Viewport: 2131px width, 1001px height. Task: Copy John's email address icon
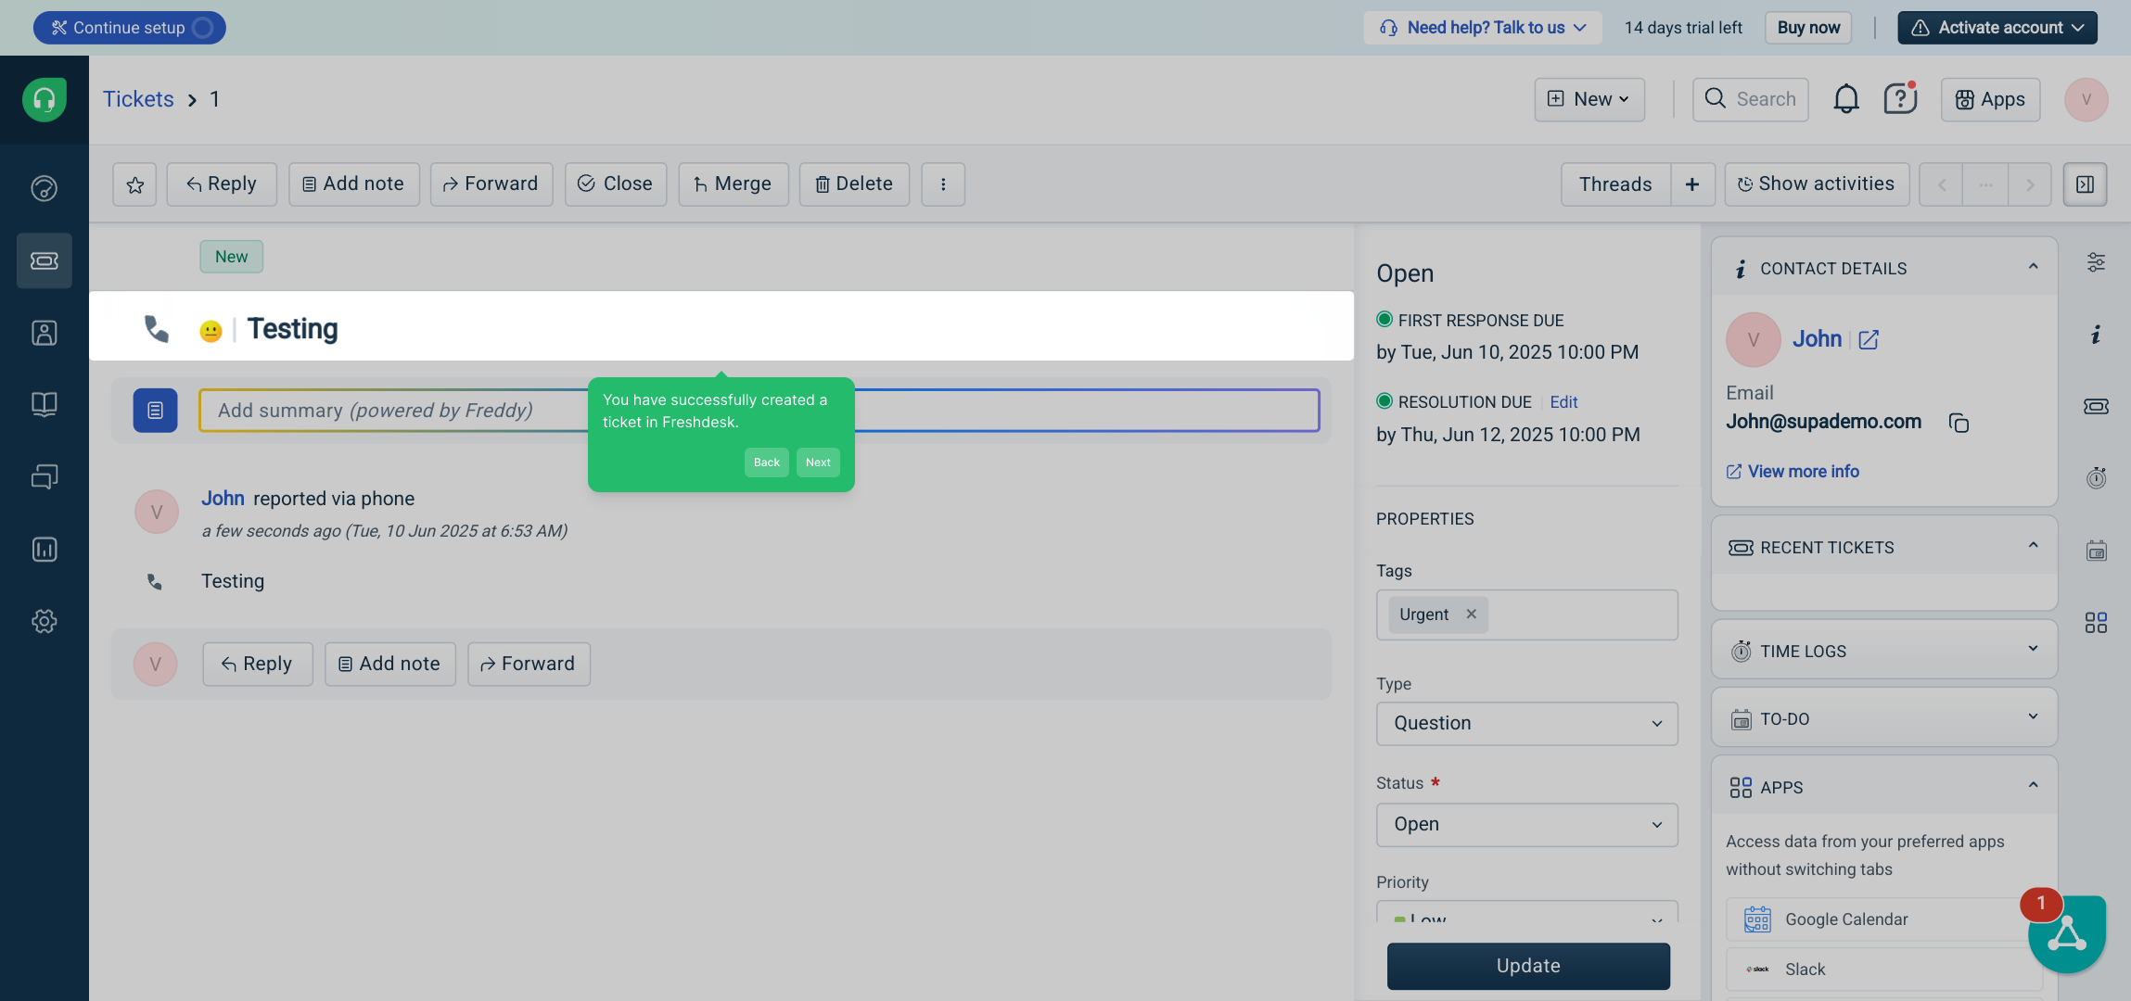pos(1959,423)
